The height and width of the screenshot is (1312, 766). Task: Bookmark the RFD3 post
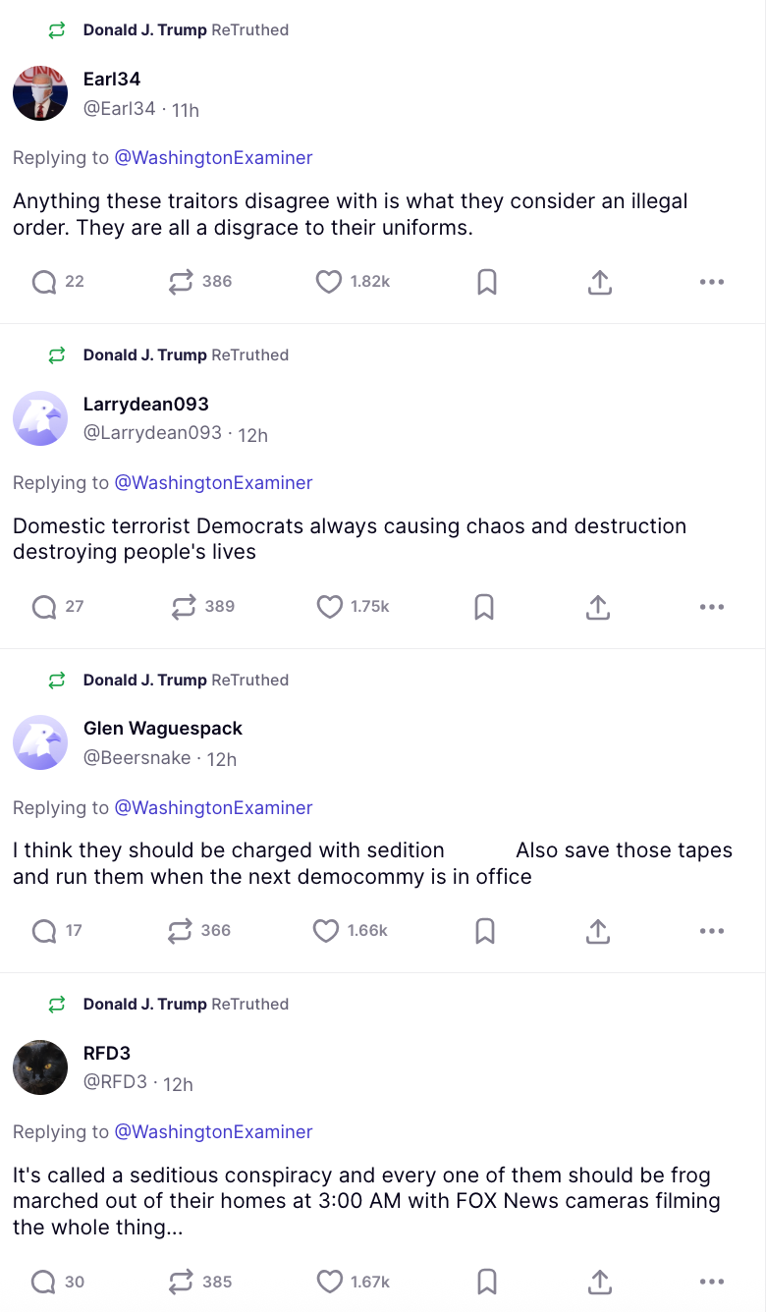(x=486, y=1282)
